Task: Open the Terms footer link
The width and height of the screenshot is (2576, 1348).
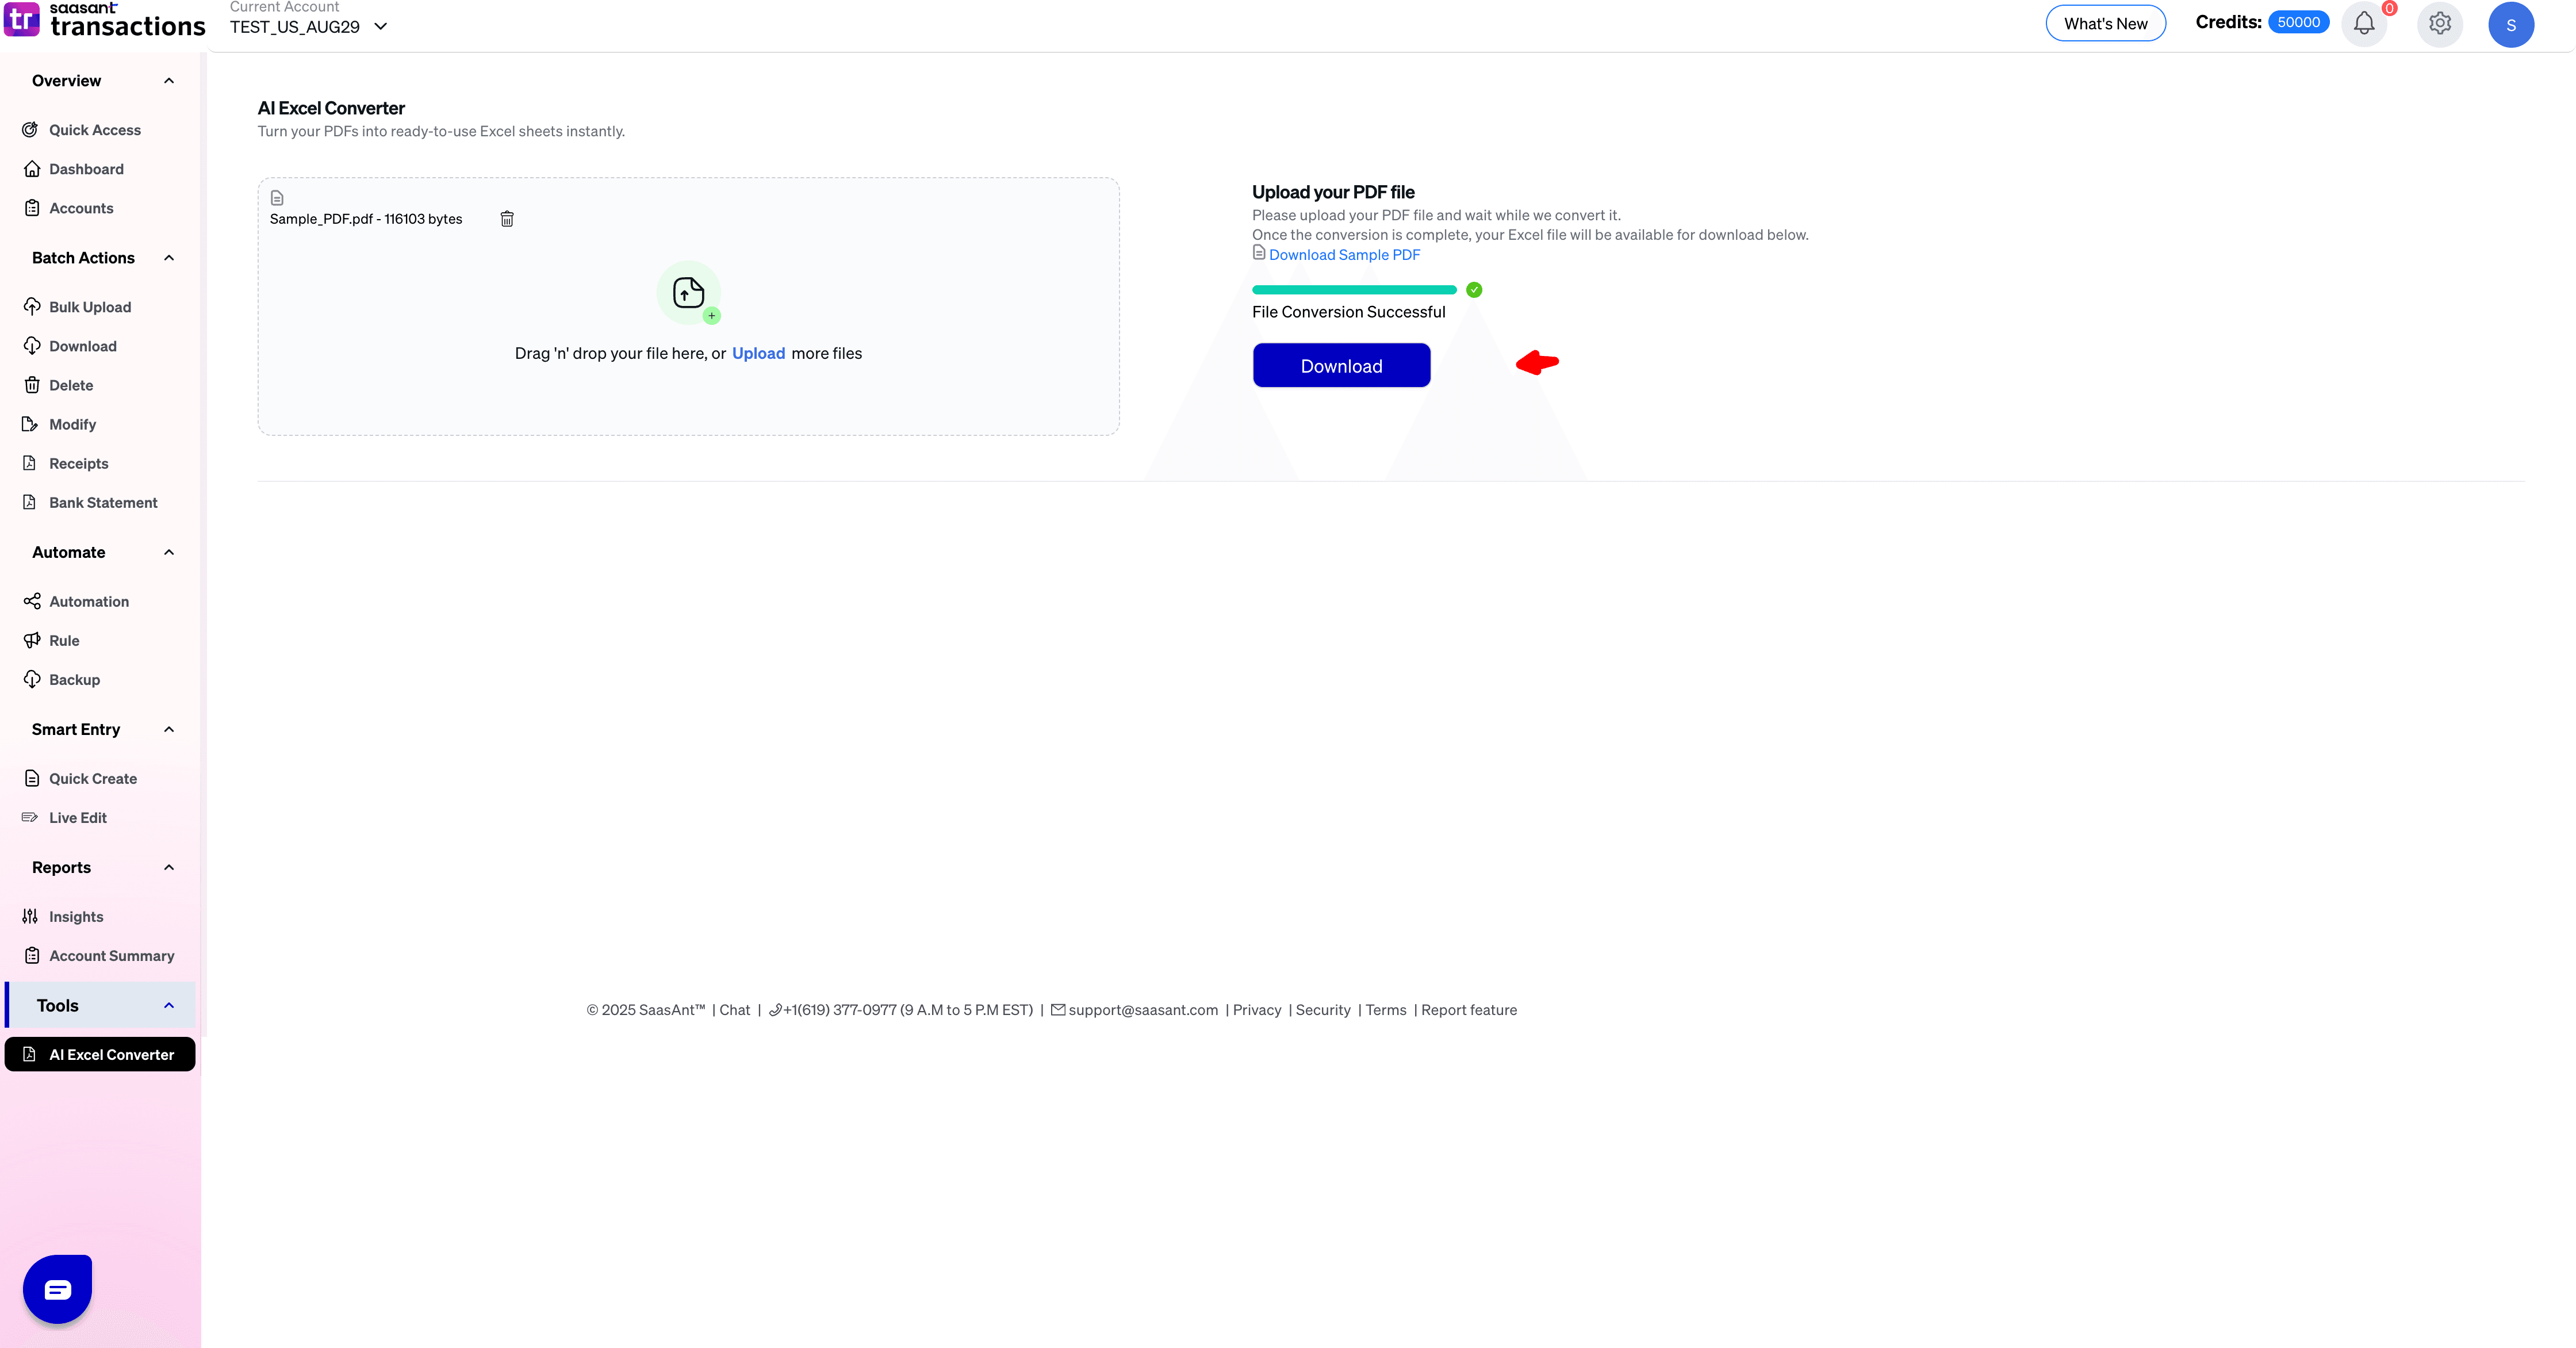Action: [x=1386, y=1010]
